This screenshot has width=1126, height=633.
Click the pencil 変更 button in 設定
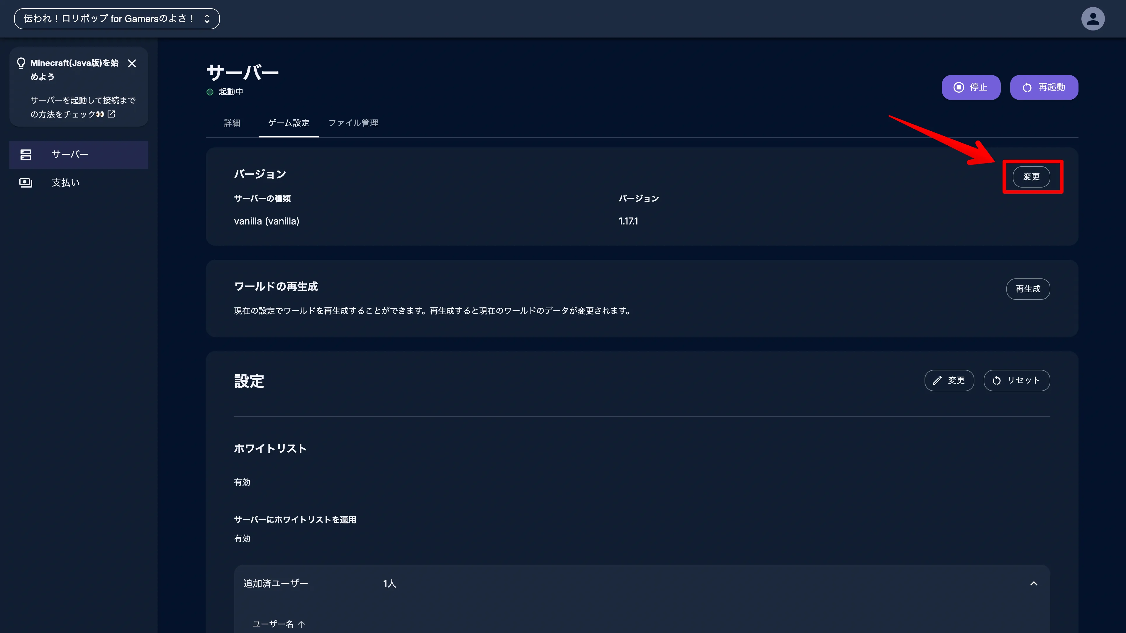949,380
